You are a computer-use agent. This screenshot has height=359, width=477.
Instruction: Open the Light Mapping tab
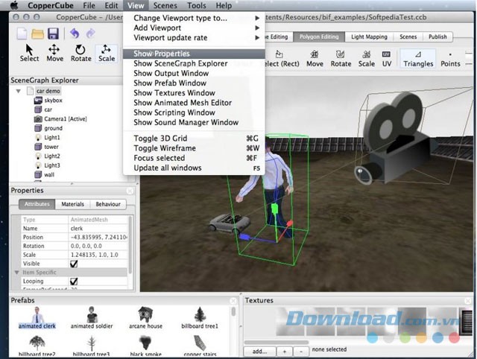click(x=370, y=36)
